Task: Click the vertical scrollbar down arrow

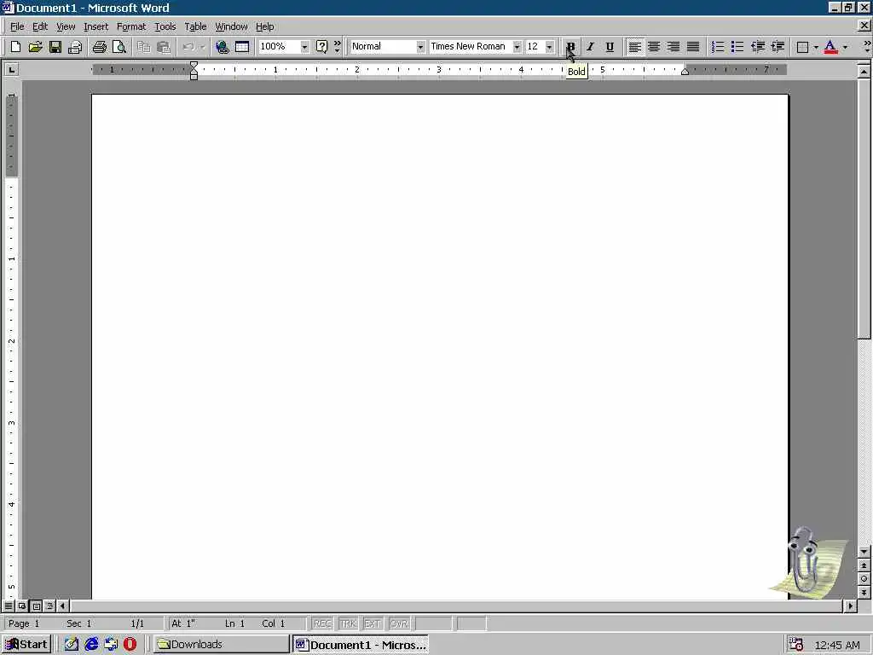Action: pyautogui.click(x=864, y=552)
